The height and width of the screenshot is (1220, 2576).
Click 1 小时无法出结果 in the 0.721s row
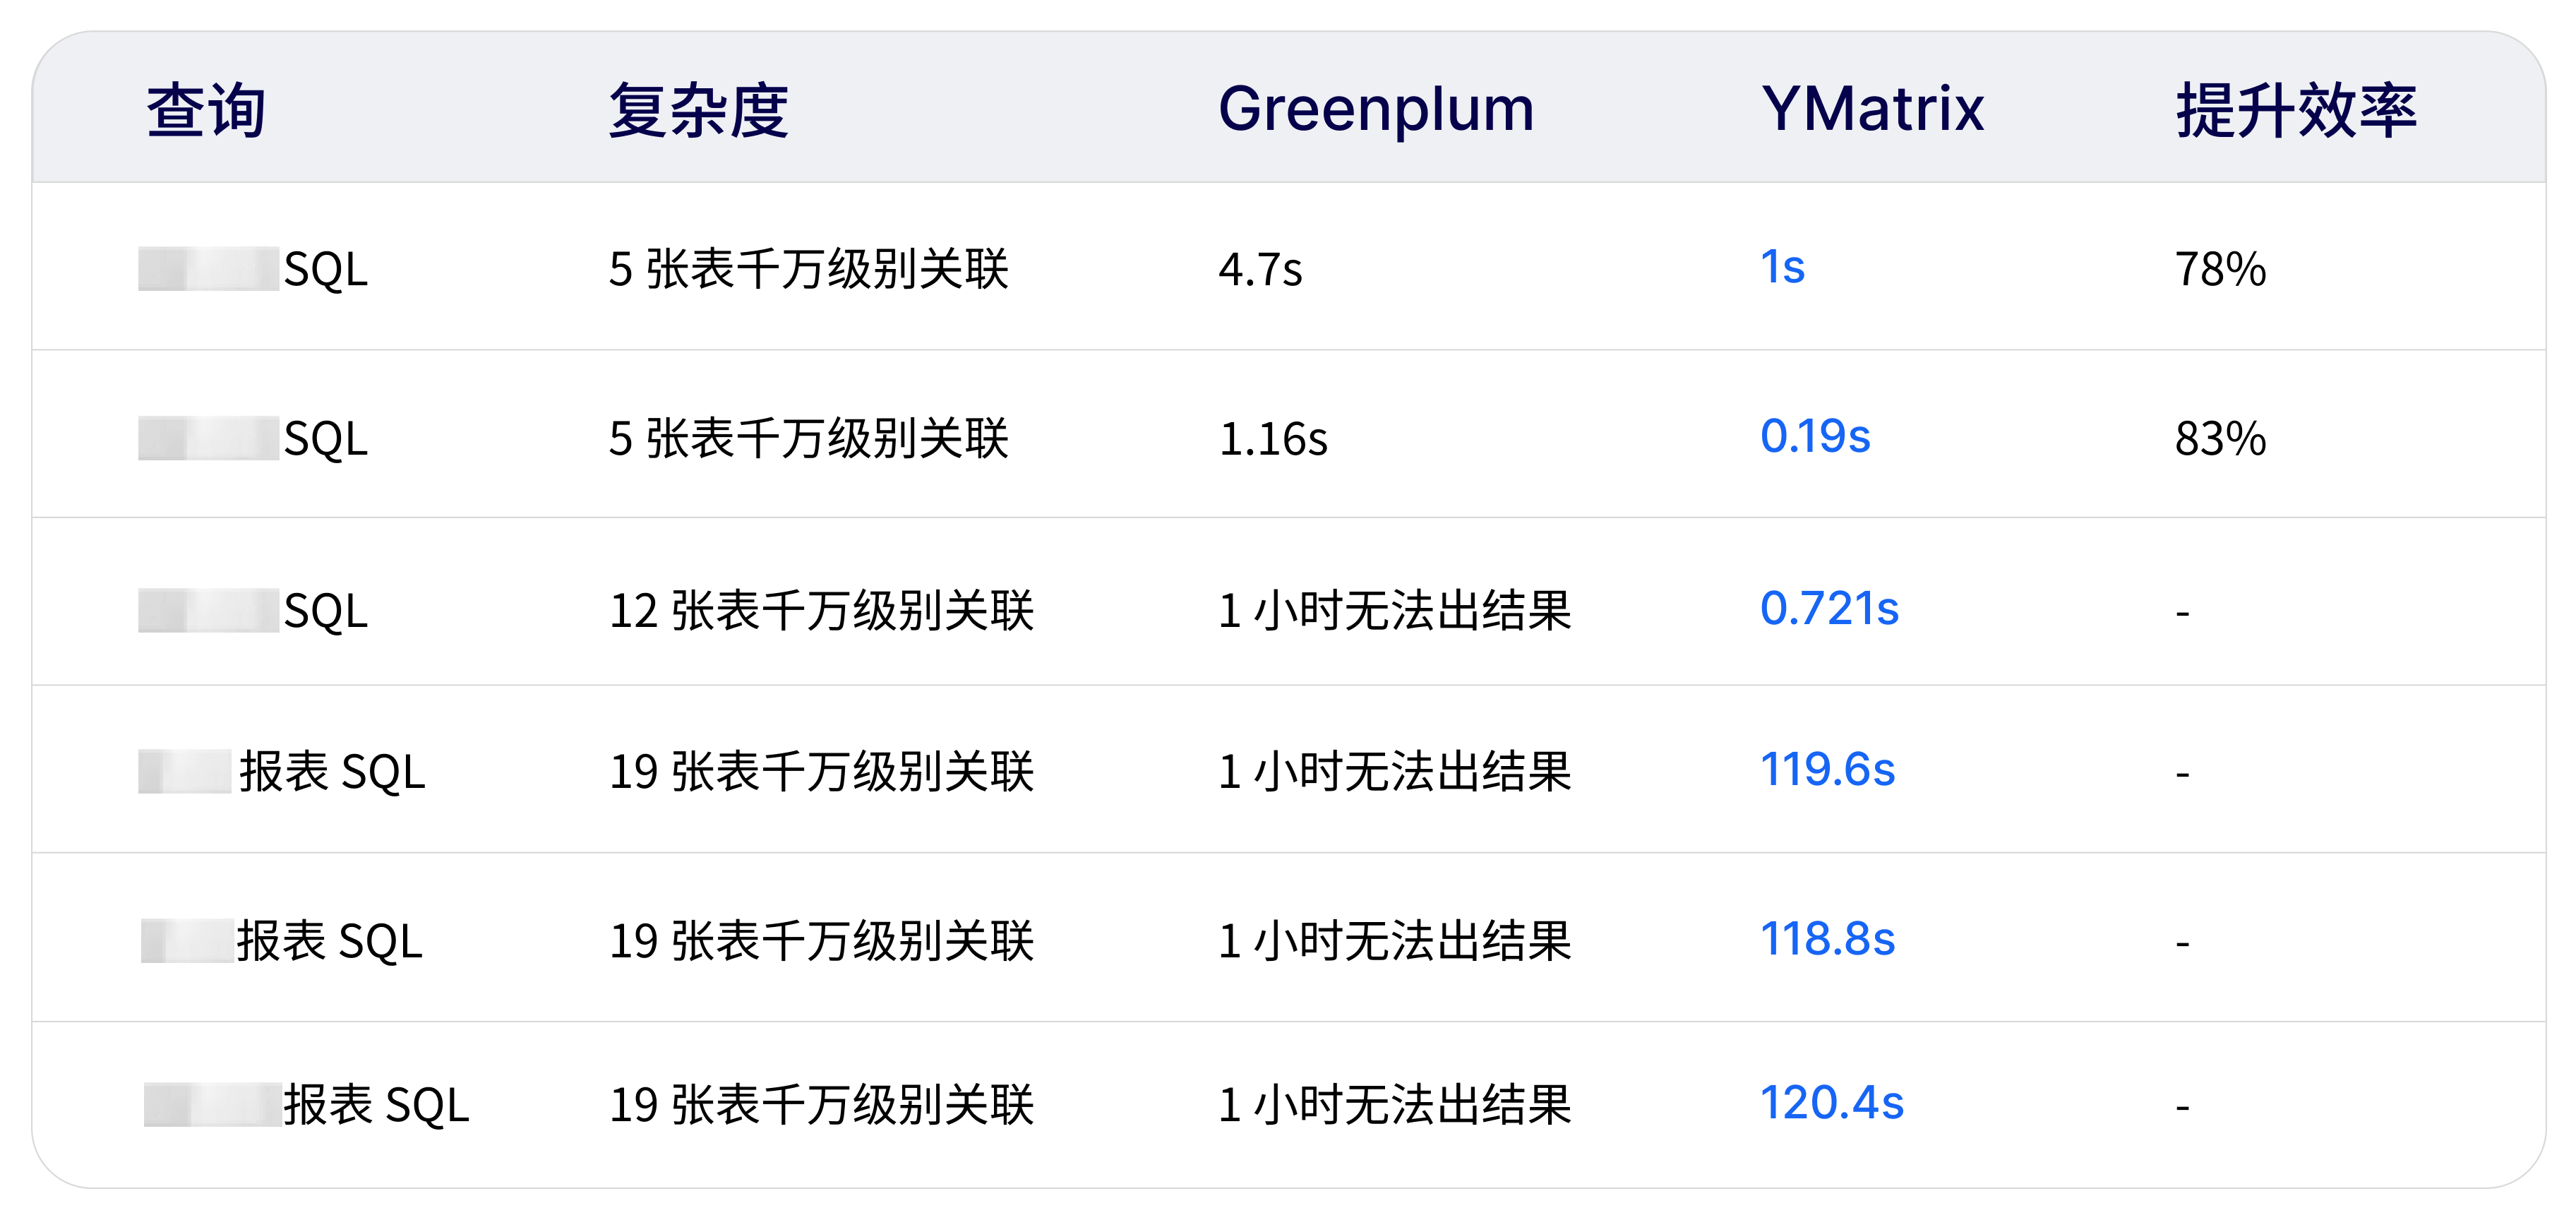click(1395, 610)
